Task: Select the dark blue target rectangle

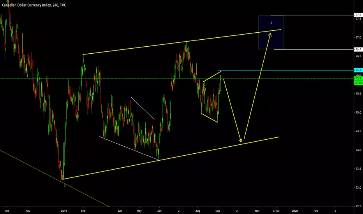Action: pos(271,32)
